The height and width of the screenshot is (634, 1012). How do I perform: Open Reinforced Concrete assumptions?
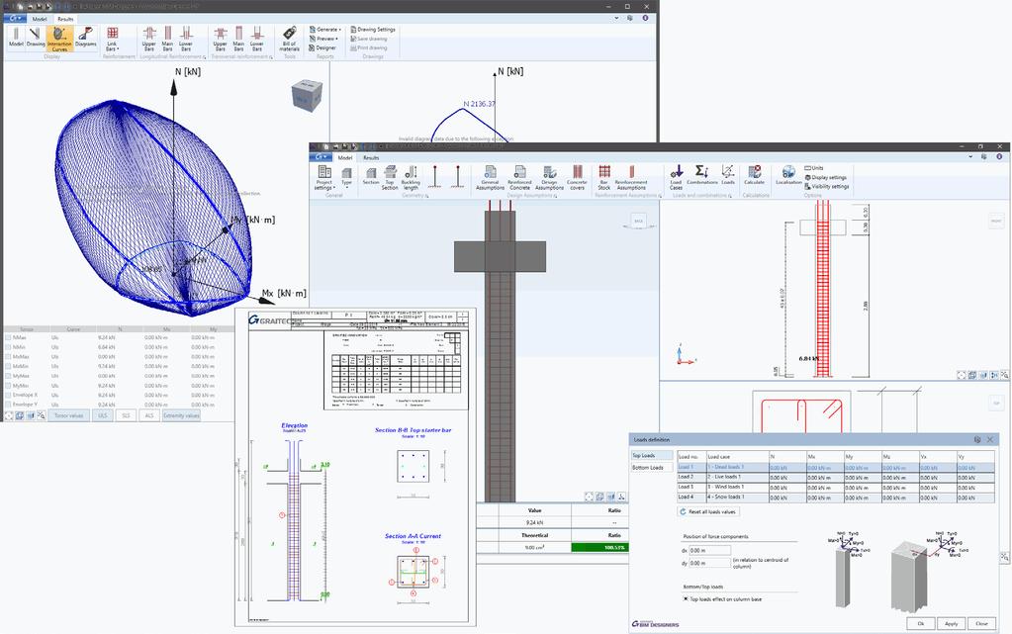pyautogui.click(x=519, y=178)
